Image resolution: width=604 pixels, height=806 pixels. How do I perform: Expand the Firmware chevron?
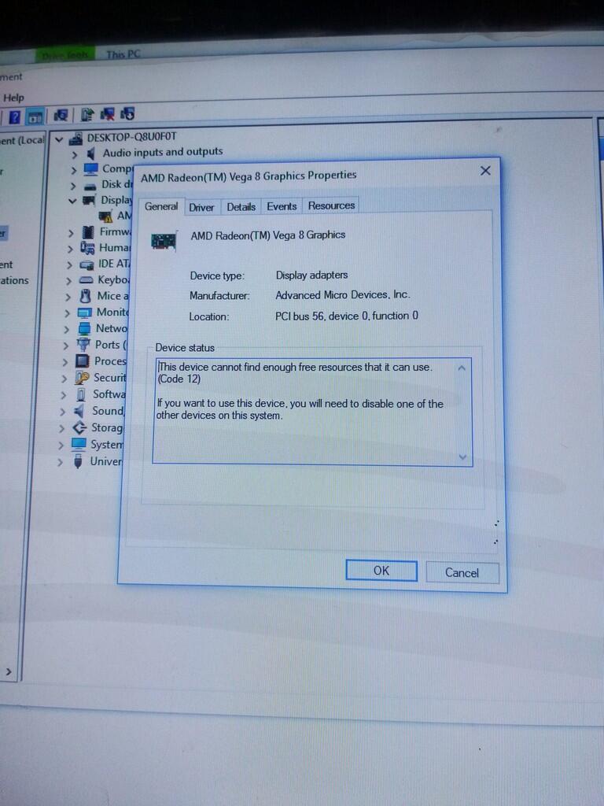point(71,233)
